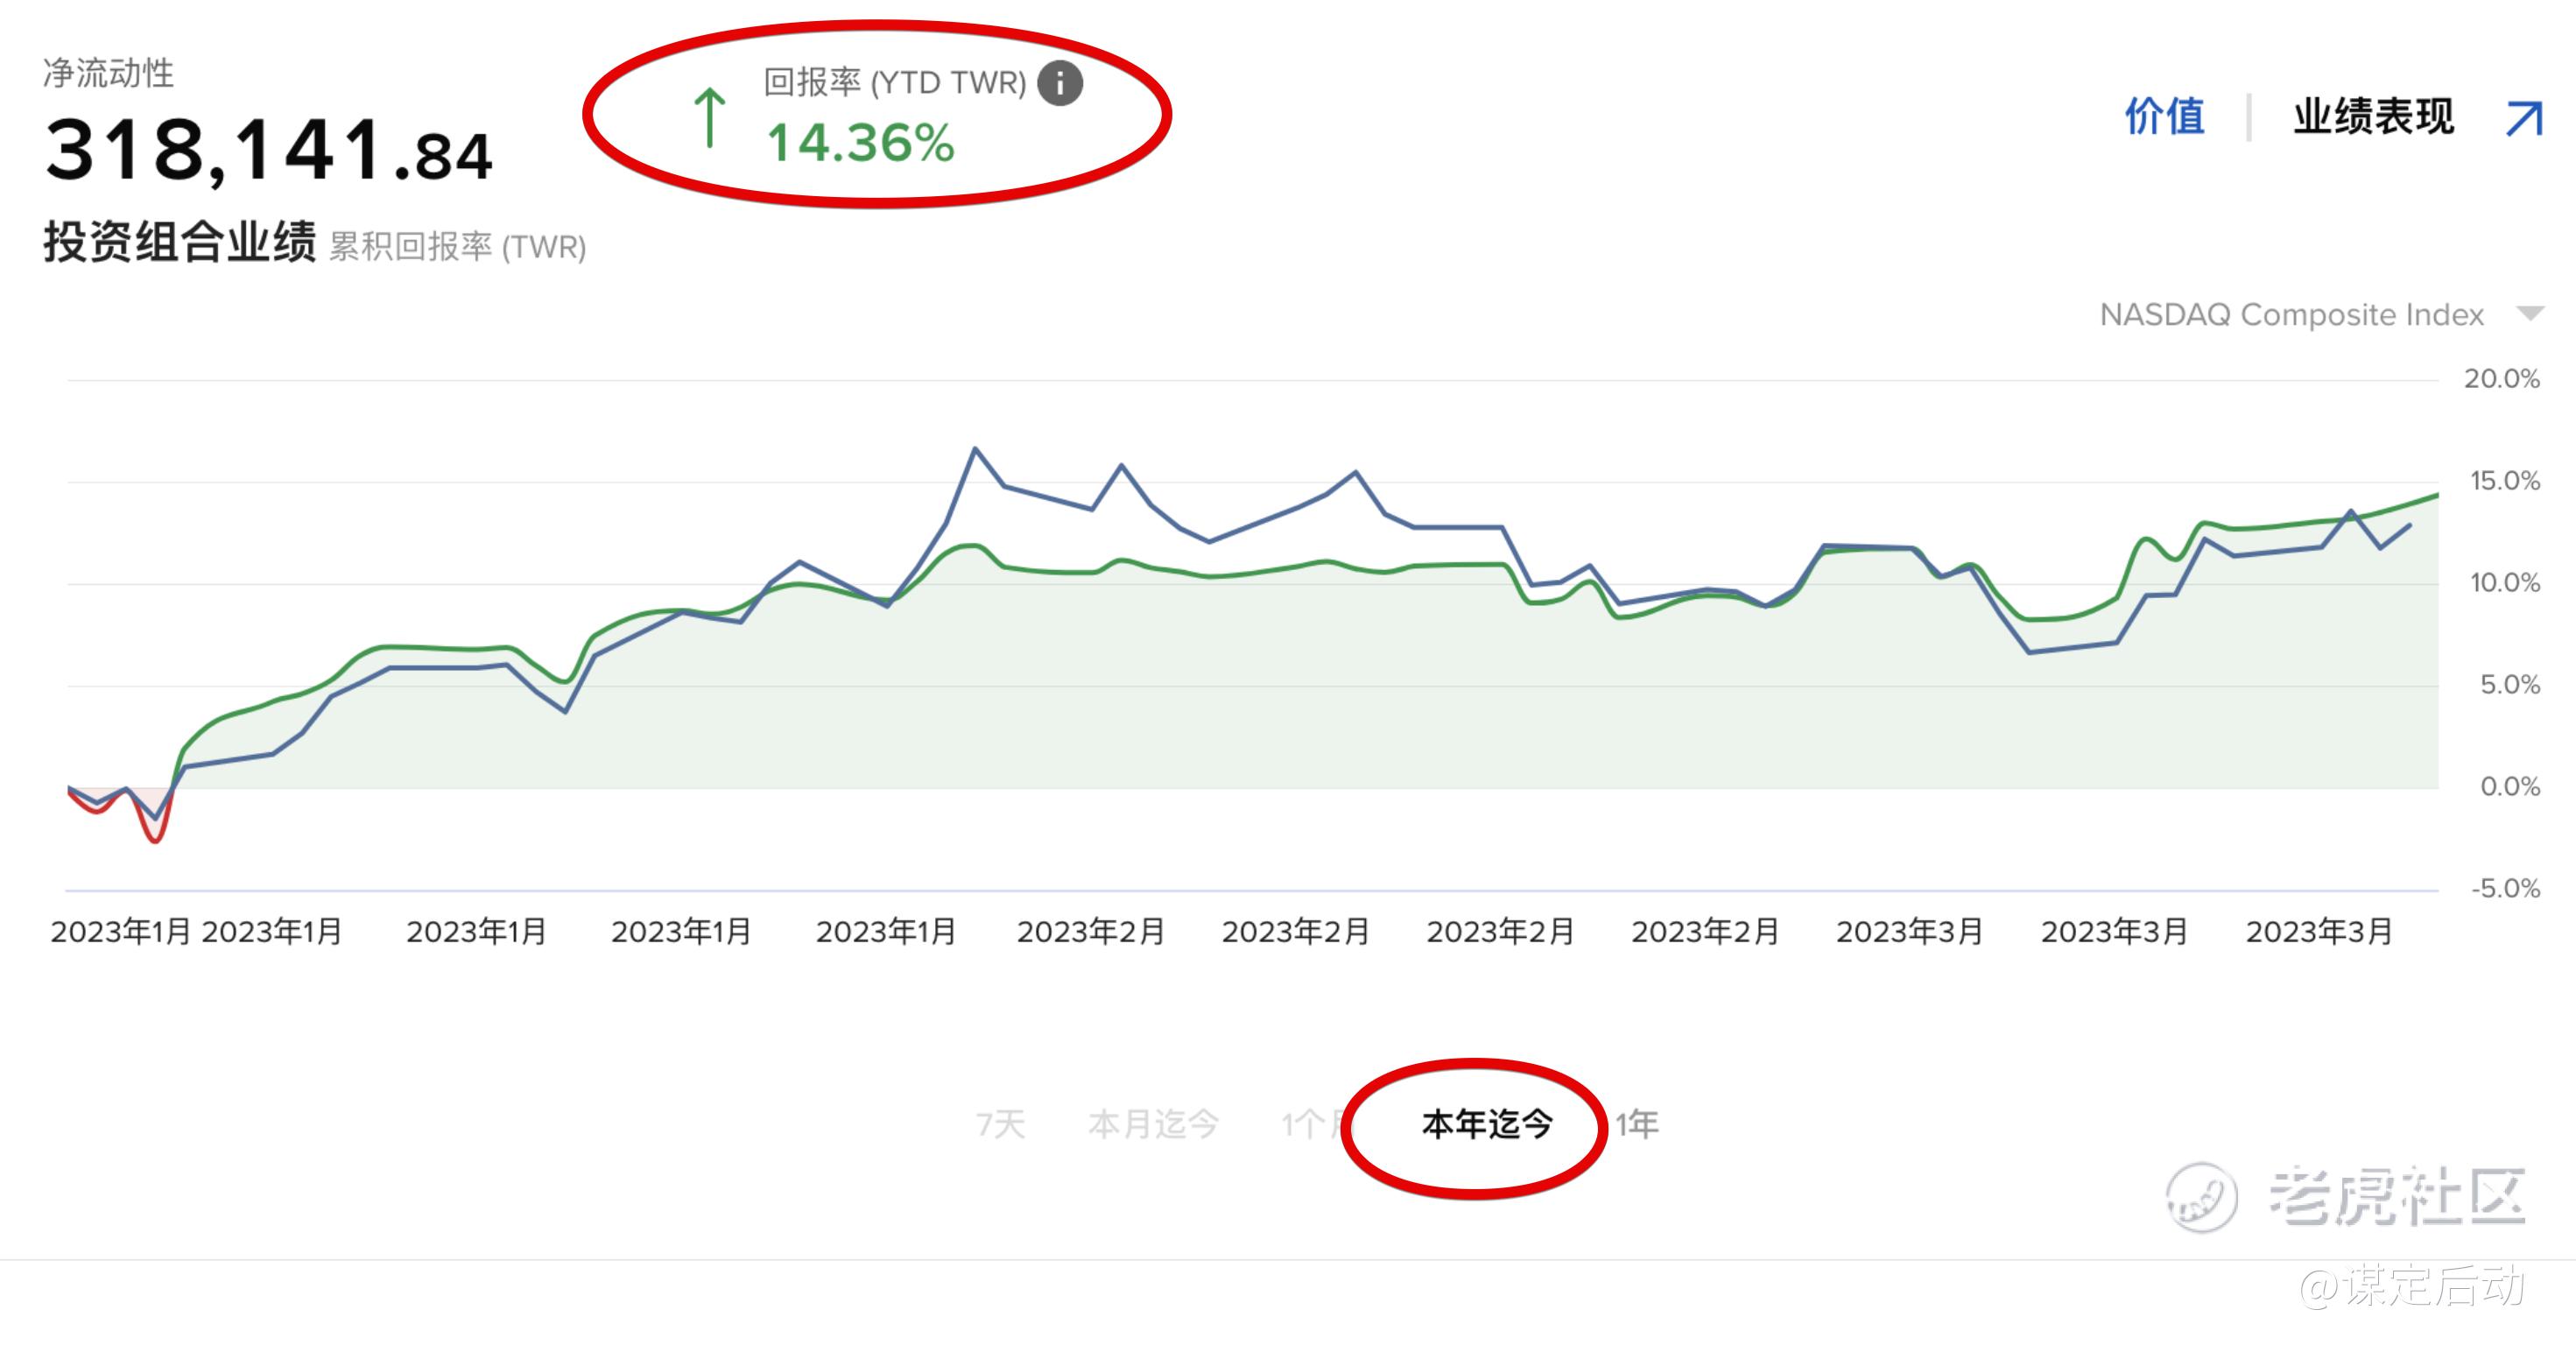The width and height of the screenshot is (2576, 1345).
Task: Click the blue index line peak
Action: 975,449
